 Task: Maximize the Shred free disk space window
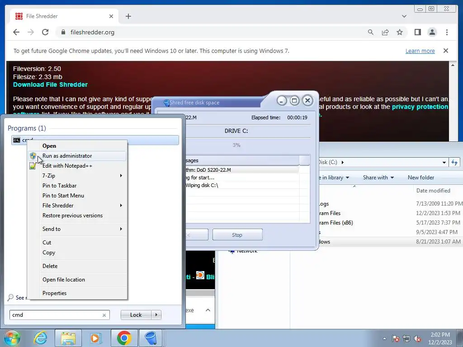[x=294, y=101]
